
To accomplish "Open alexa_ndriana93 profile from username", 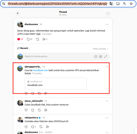I will coord(34,101).
